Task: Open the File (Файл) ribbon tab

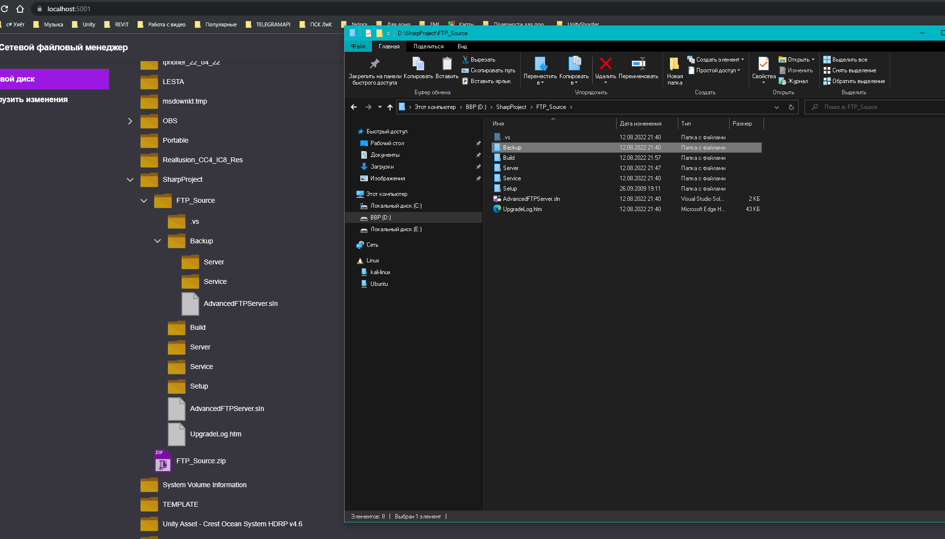Action: [x=358, y=46]
